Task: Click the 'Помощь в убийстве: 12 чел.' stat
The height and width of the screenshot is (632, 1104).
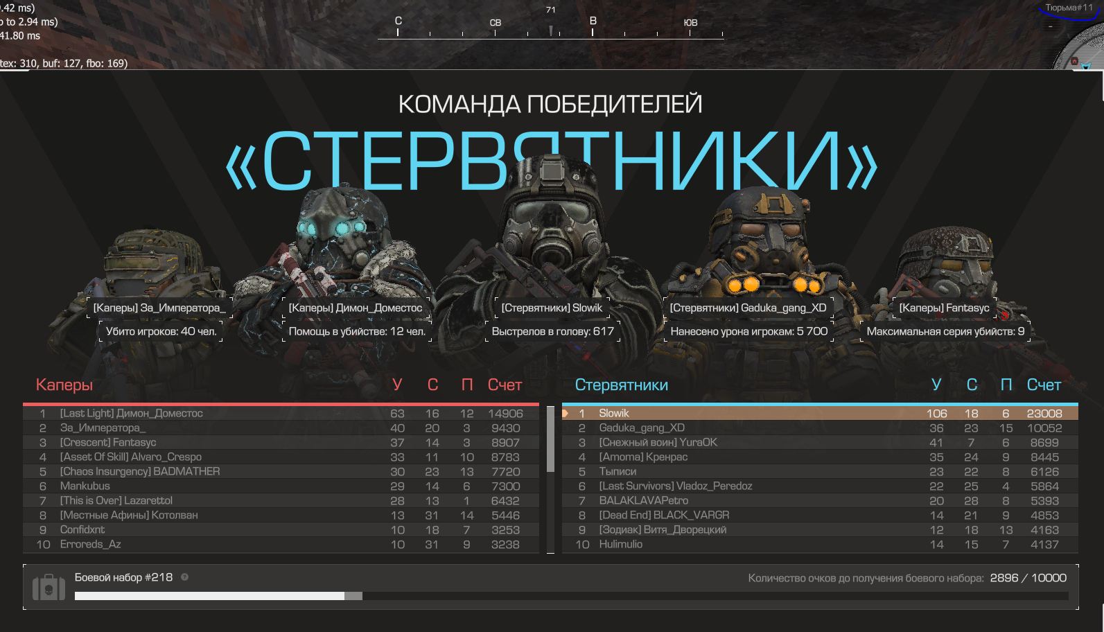Action: pos(357,331)
